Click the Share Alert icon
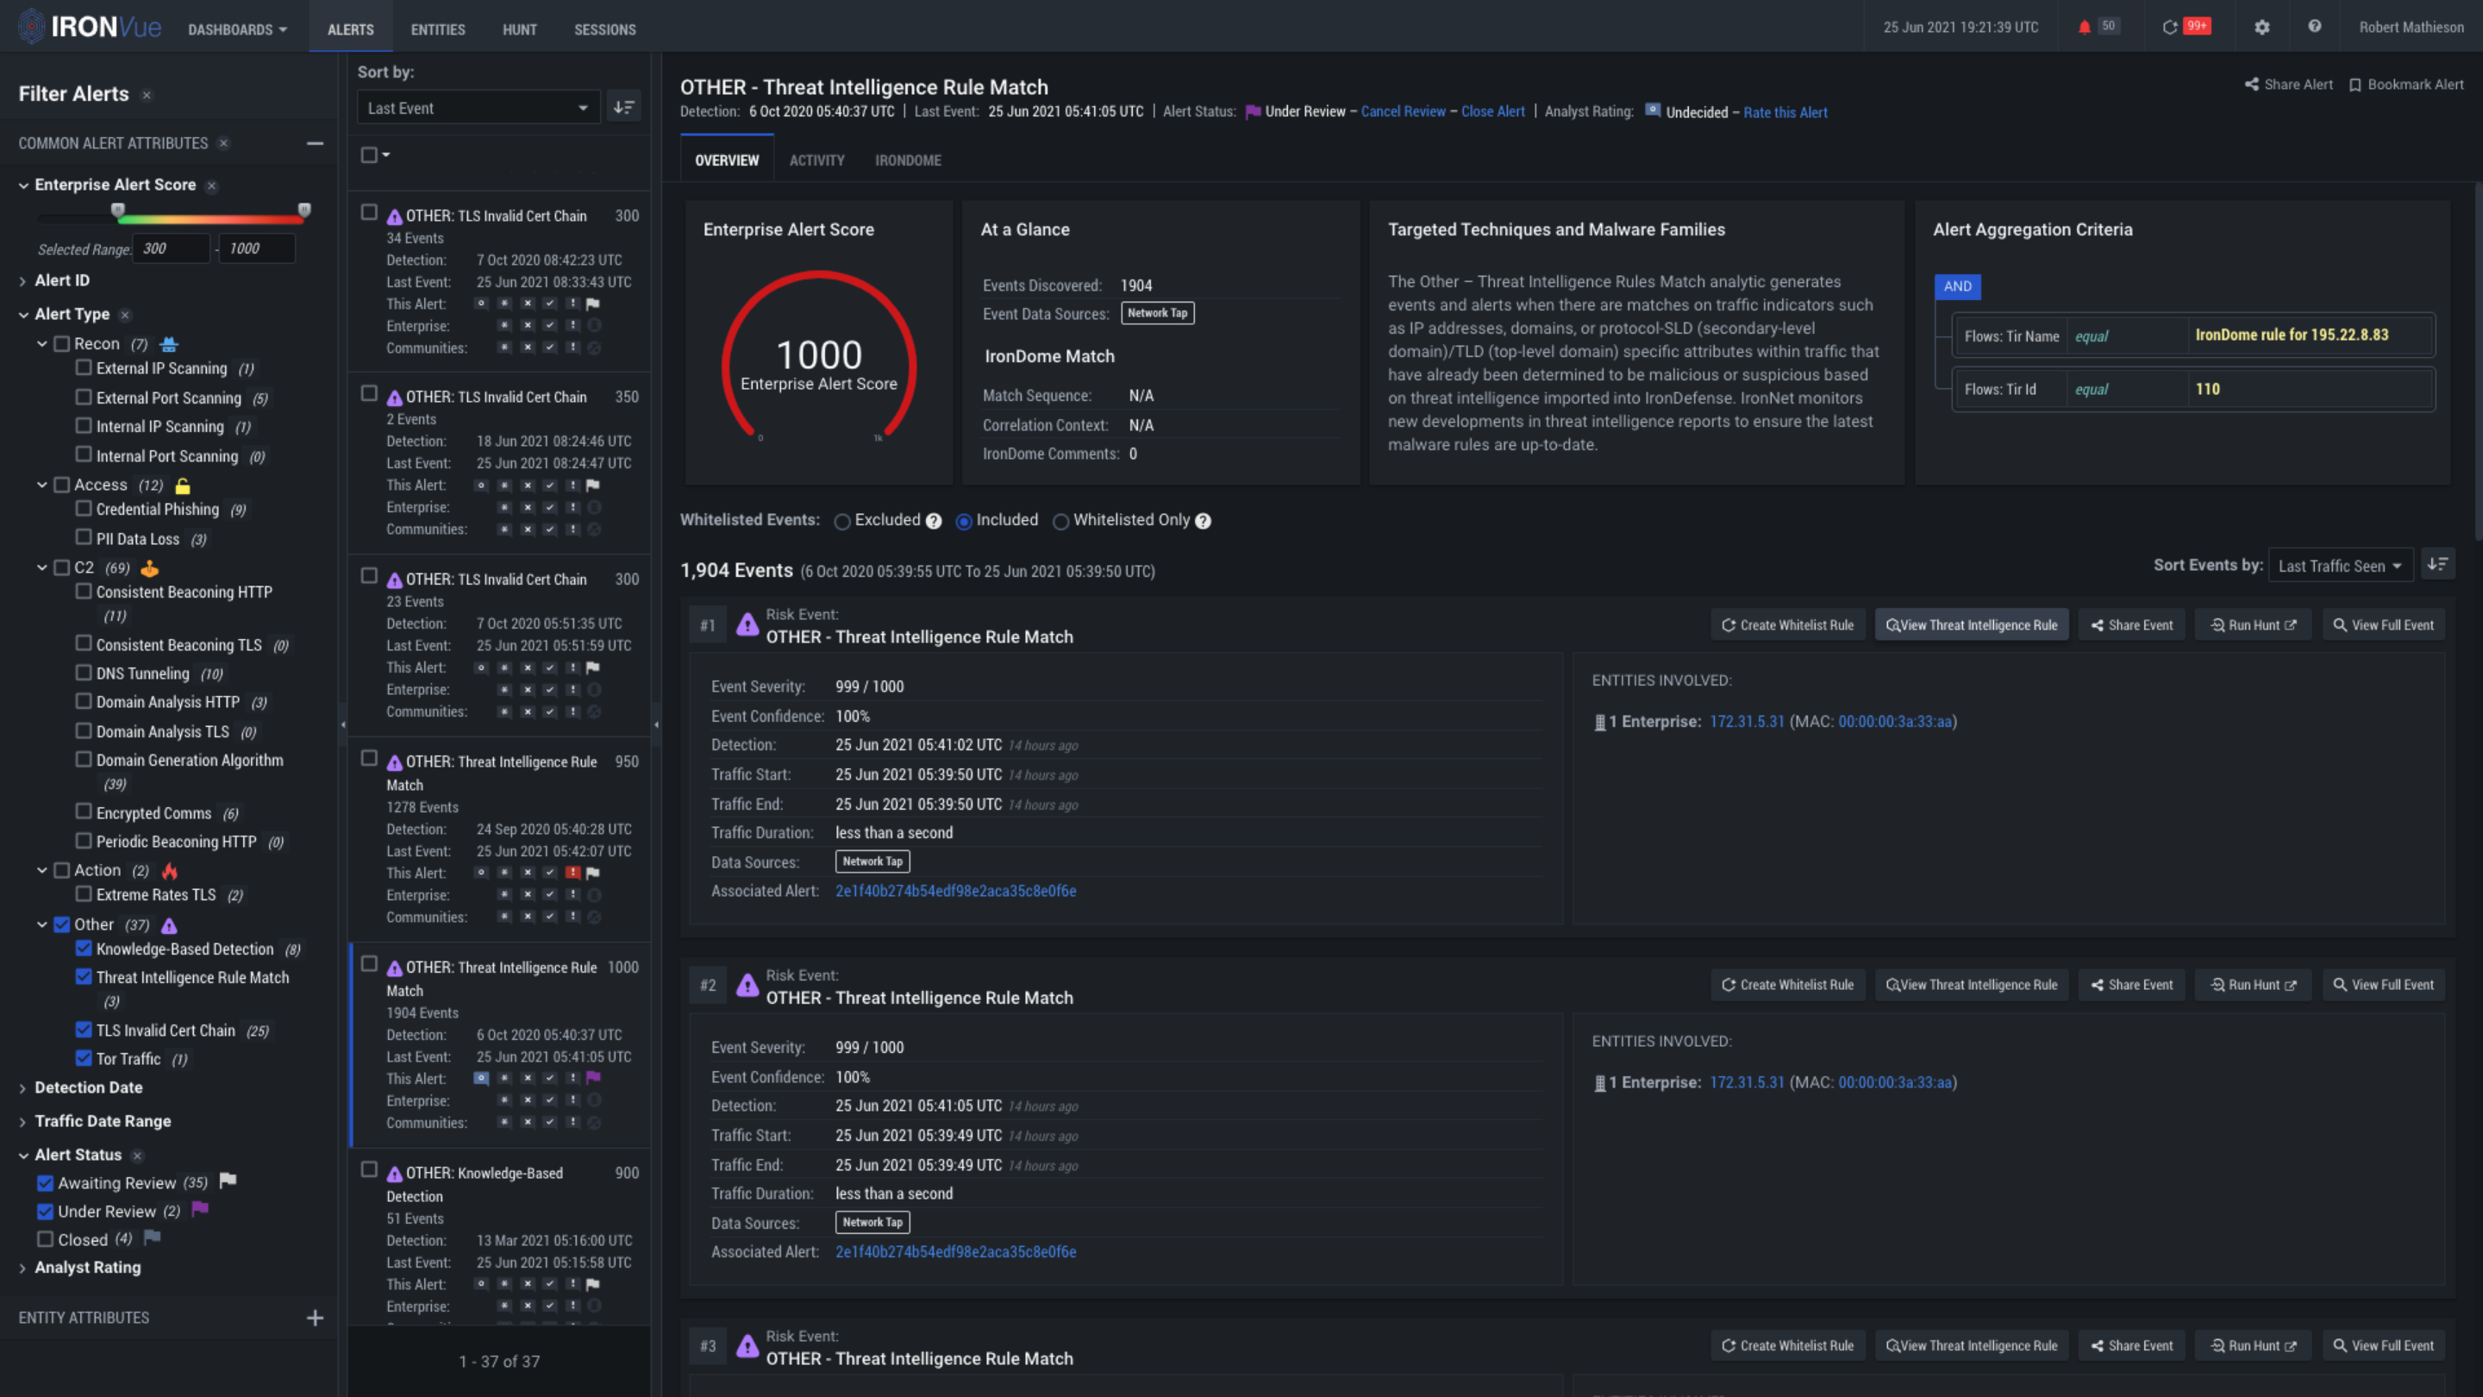The width and height of the screenshot is (2483, 1397). click(2252, 85)
